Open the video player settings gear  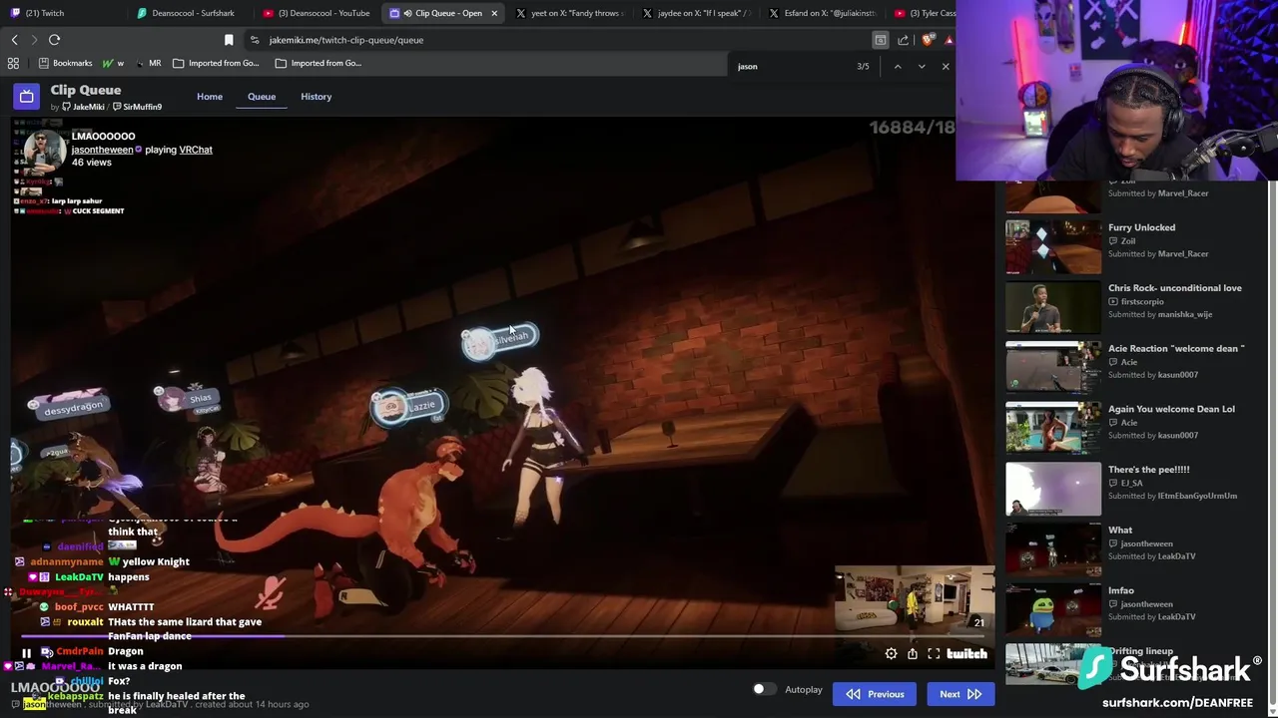click(891, 654)
